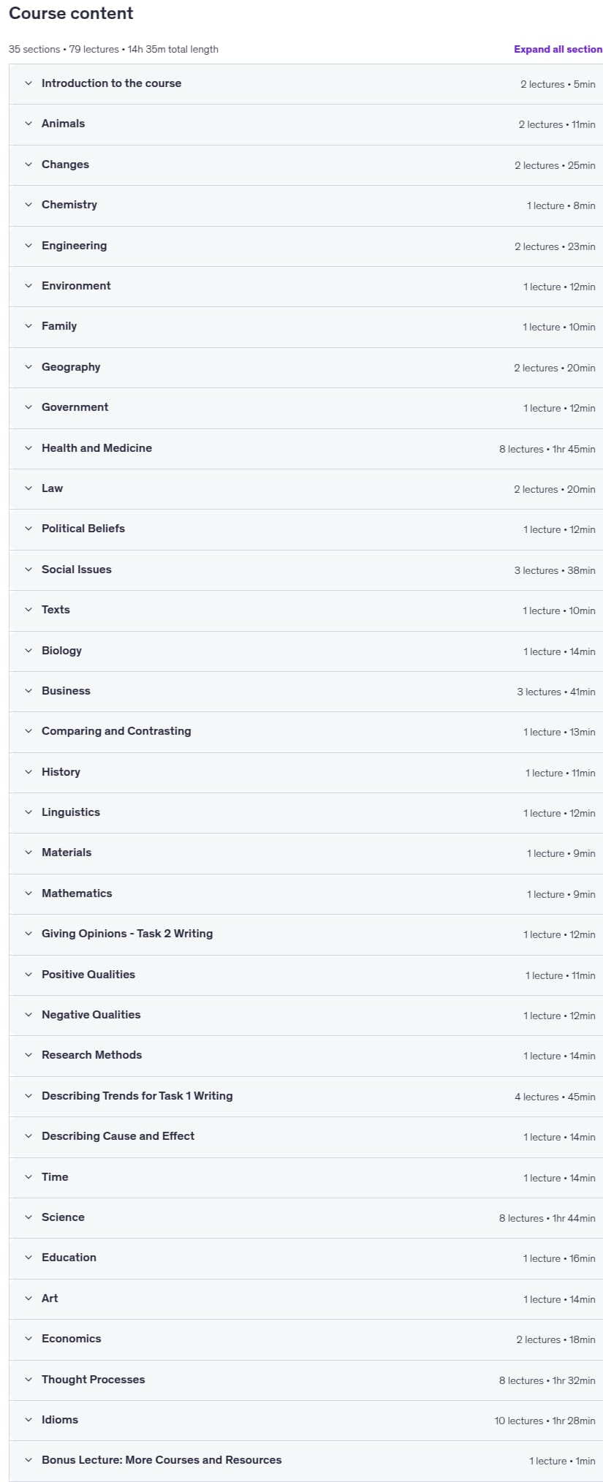The width and height of the screenshot is (603, 1482).
Task: Expand the Thought Processes section
Action: [x=306, y=1380]
